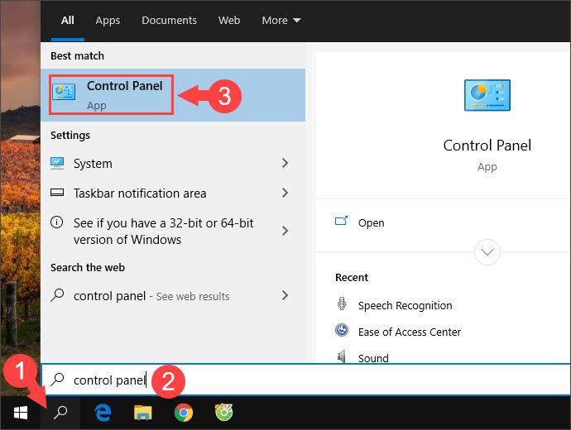Click the taskbar search magnifier icon
This screenshot has height=430, width=571.
(60, 413)
